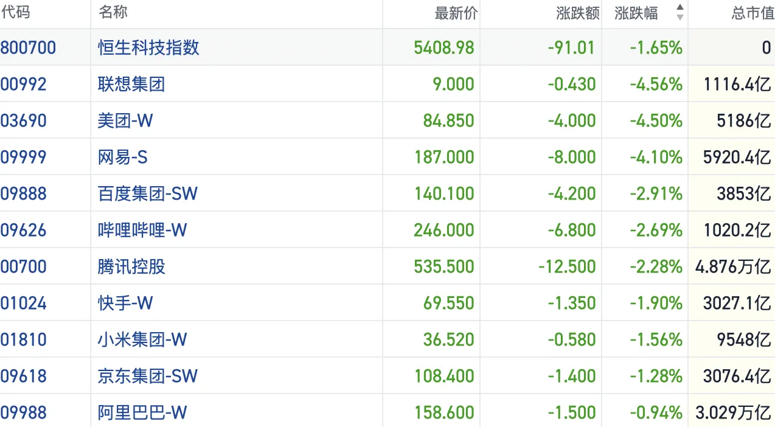Click the 小米集团-W stock name
Viewport: 775px width, 427px height.
[142, 339]
